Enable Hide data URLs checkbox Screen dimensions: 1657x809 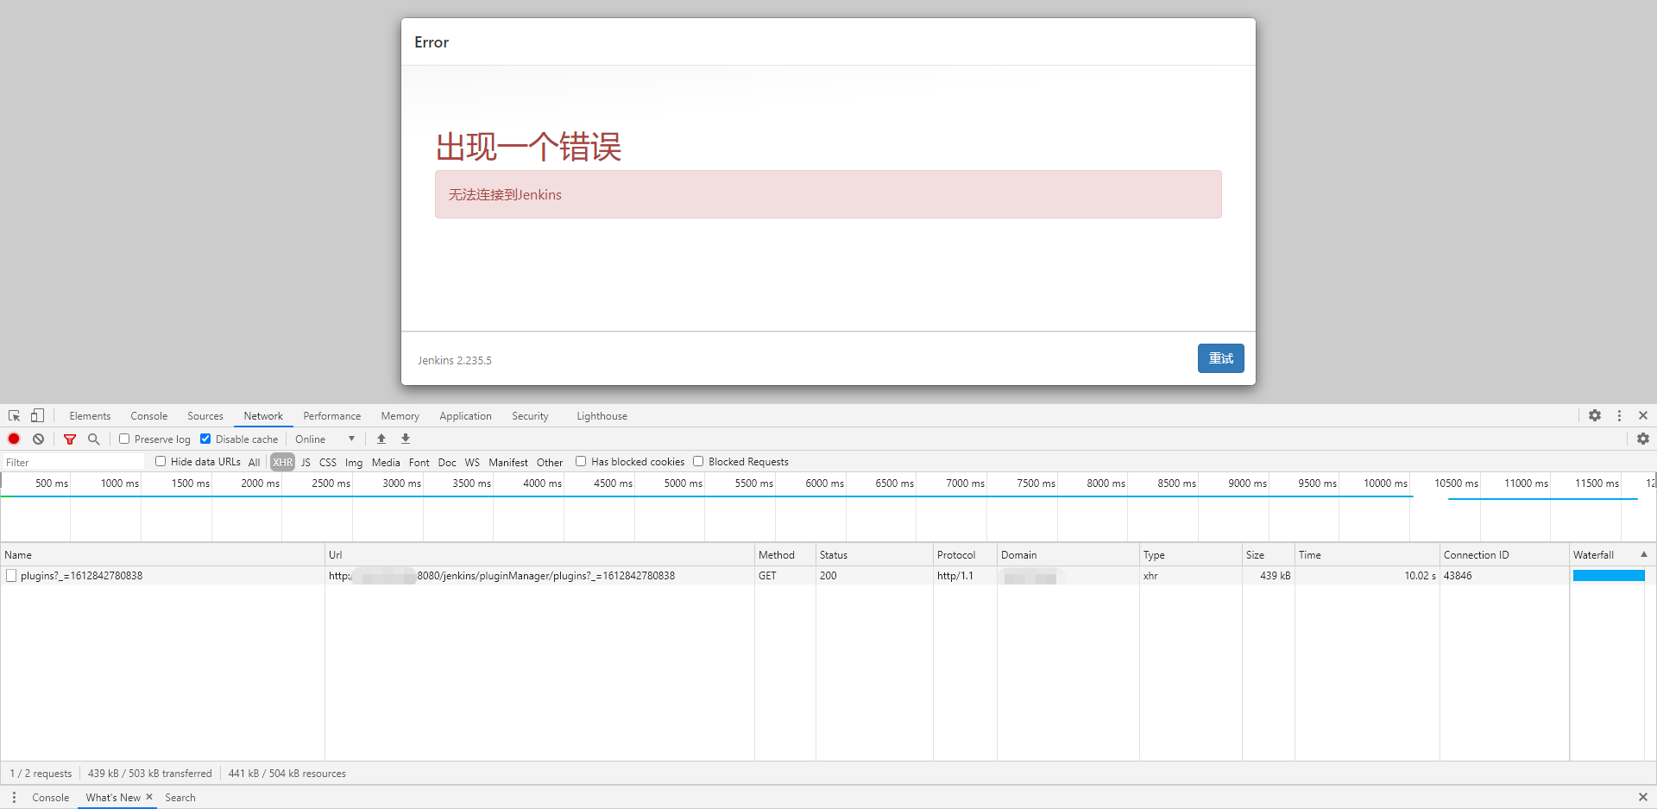coord(161,461)
